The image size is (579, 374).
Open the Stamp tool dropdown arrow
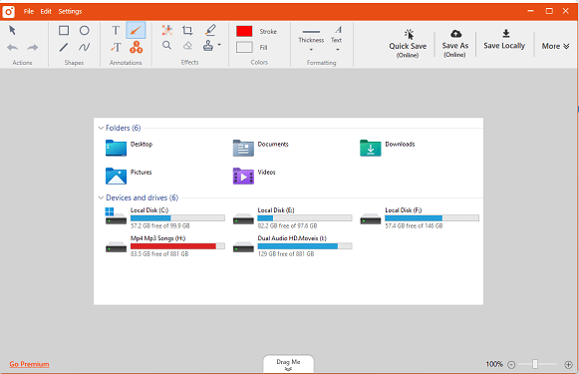(219, 45)
